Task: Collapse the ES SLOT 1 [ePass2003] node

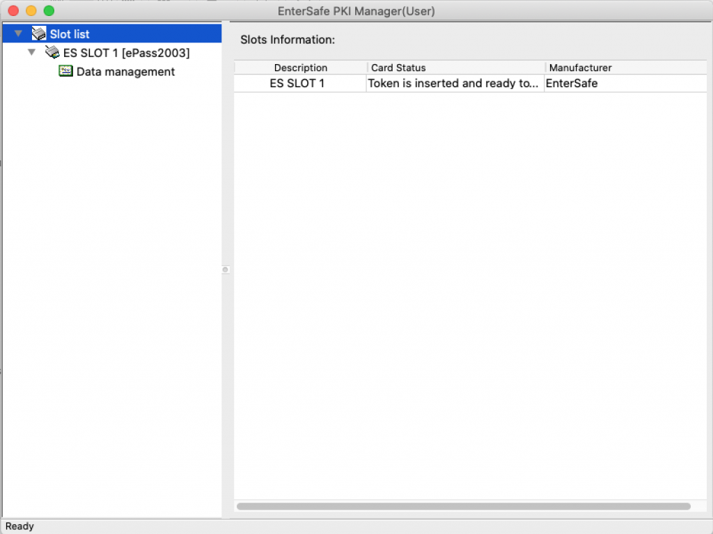Action: click(32, 52)
